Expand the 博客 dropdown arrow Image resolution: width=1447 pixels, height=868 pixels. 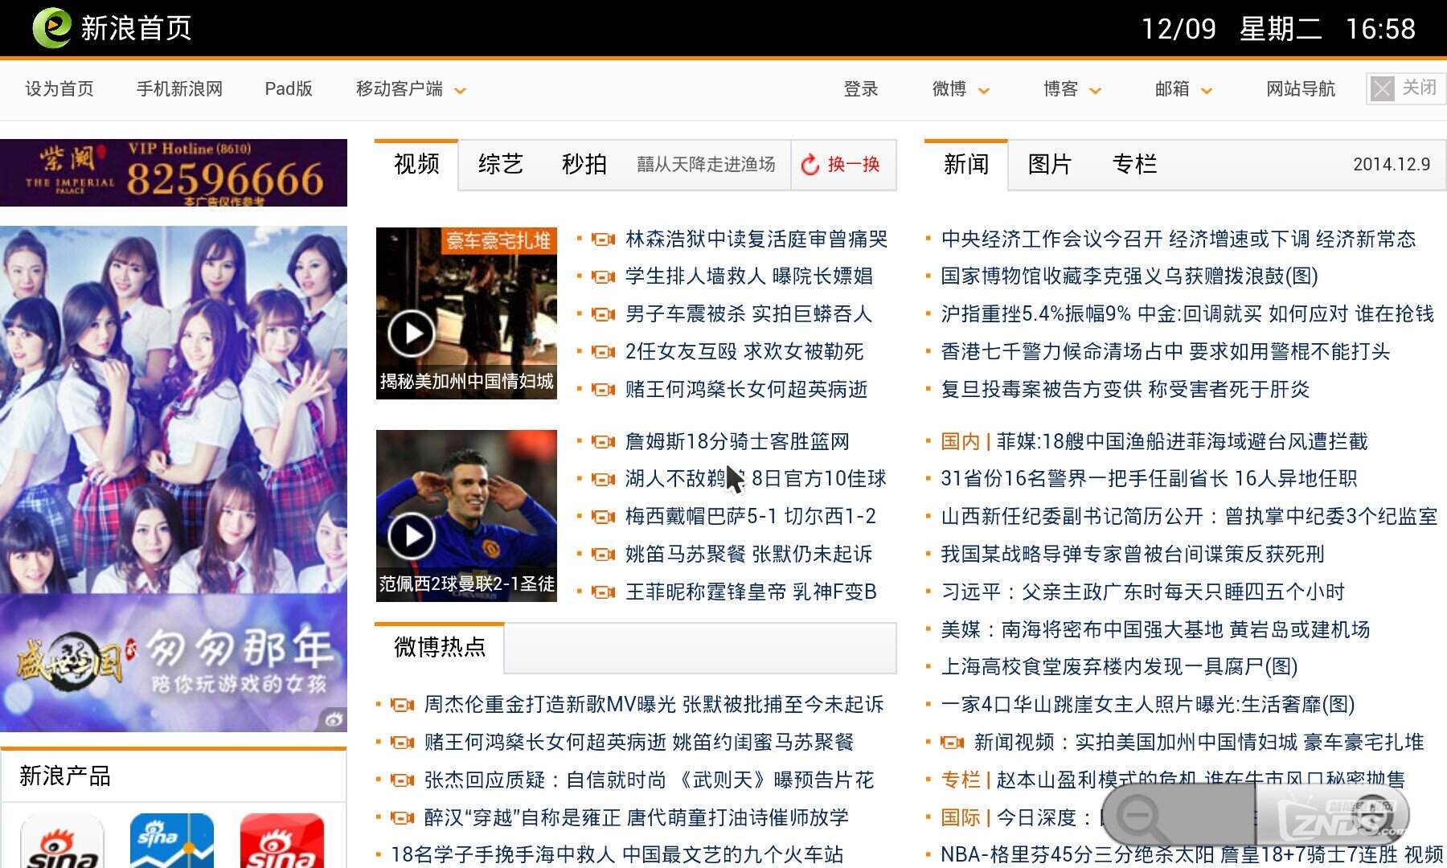click(1095, 91)
